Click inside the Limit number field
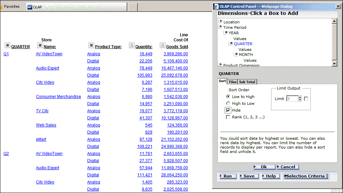The image size is (343, 193). coord(292,99)
